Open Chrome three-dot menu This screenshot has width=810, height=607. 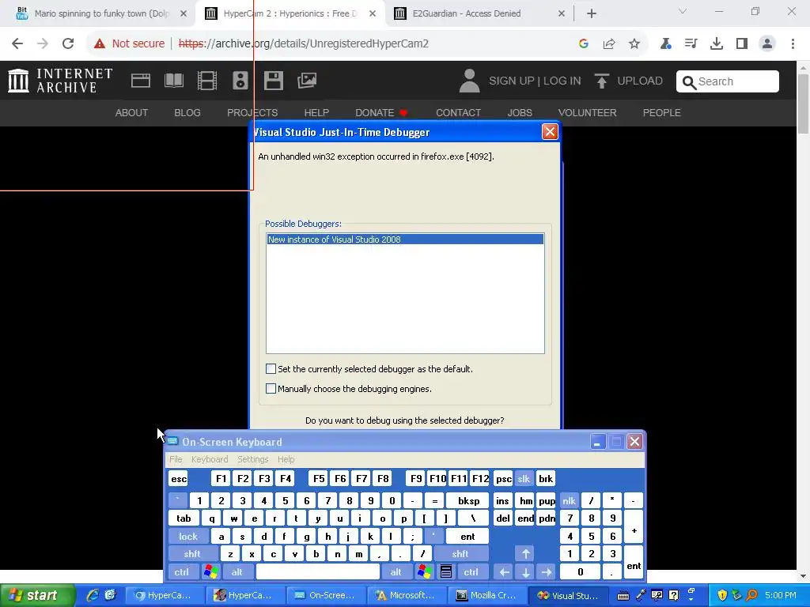[x=793, y=43]
